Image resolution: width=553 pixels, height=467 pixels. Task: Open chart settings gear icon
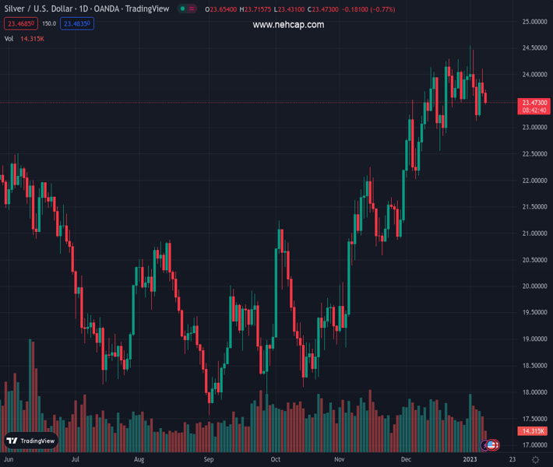(x=535, y=459)
